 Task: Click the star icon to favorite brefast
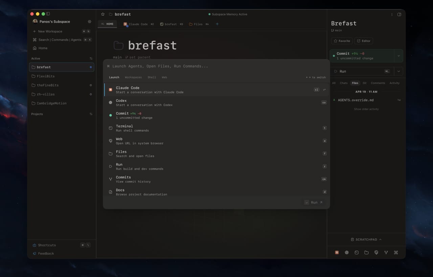tap(102, 14)
